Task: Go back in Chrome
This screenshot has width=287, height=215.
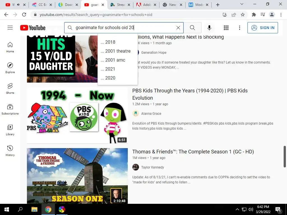Action: tap(6, 15)
